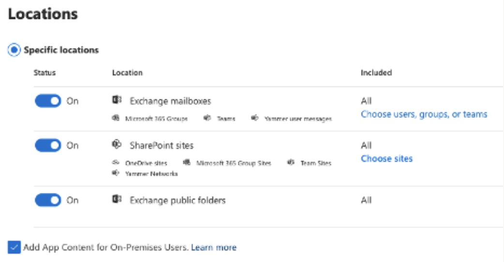Image resolution: width=504 pixels, height=262 pixels.
Task: Switch off Exchange public folders toggle
Action: (x=48, y=200)
